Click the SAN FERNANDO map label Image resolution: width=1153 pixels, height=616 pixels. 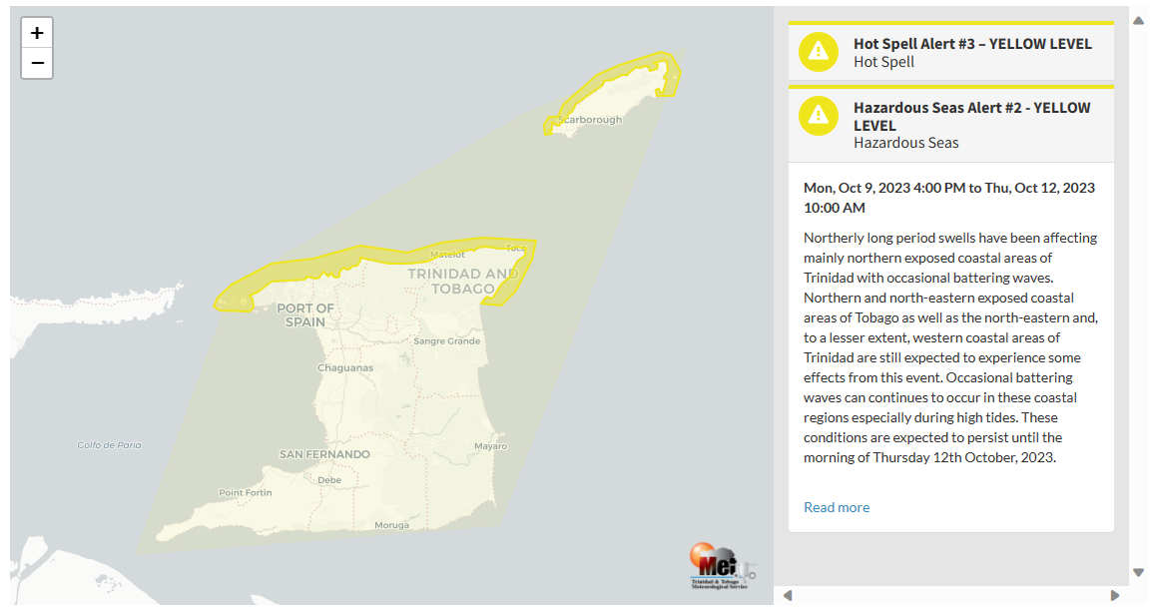pyautogui.click(x=324, y=454)
